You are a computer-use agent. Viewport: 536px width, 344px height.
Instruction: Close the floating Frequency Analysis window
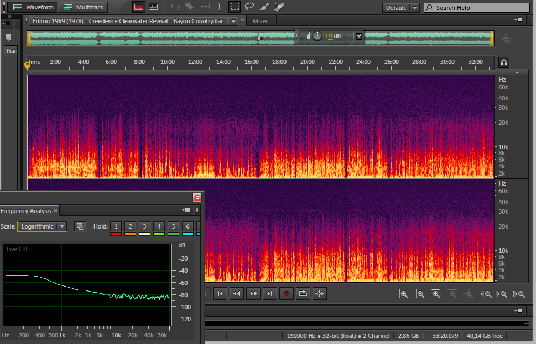coord(197,197)
